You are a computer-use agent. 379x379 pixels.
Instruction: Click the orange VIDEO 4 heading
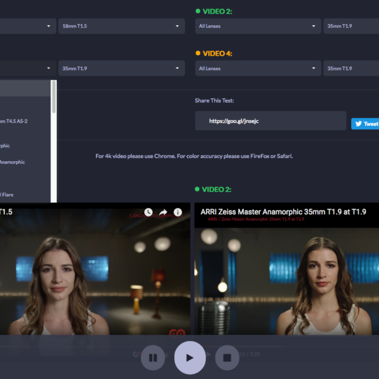pyautogui.click(x=217, y=54)
